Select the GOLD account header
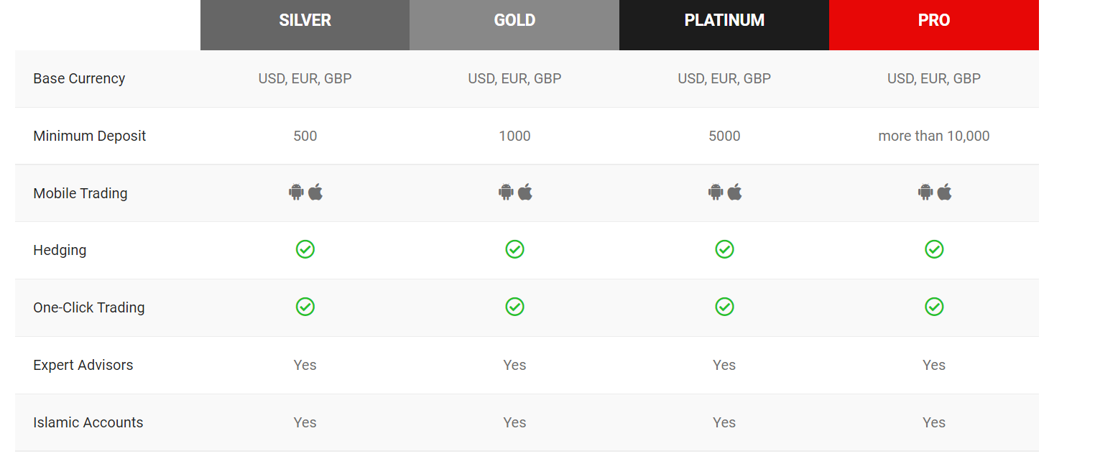Viewport: 1095px width, 464px height. click(x=514, y=25)
